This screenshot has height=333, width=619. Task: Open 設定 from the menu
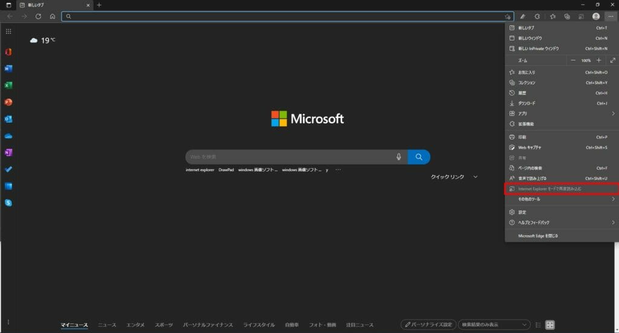point(562,212)
